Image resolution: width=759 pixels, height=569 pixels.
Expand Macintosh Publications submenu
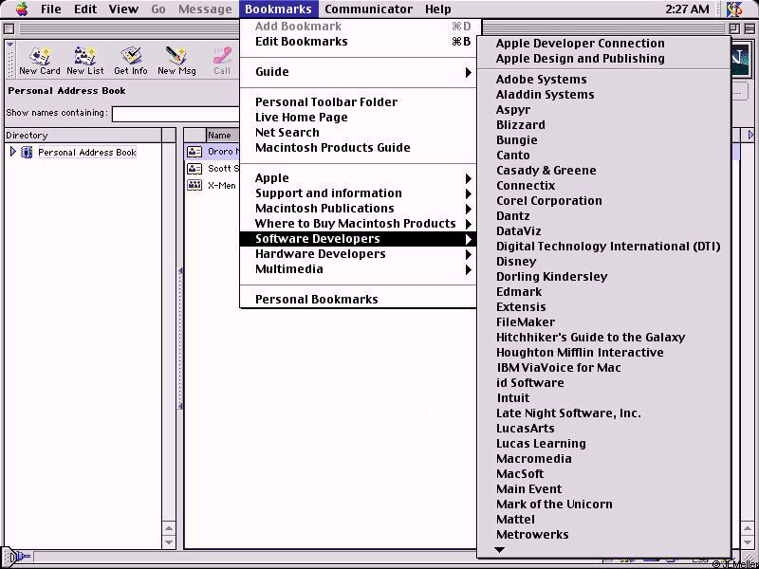click(x=359, y=209)
